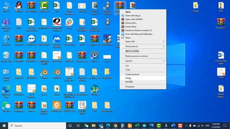Choose Restore previous versions entry
Screen dimensions: 230x129
coord(143,56)
